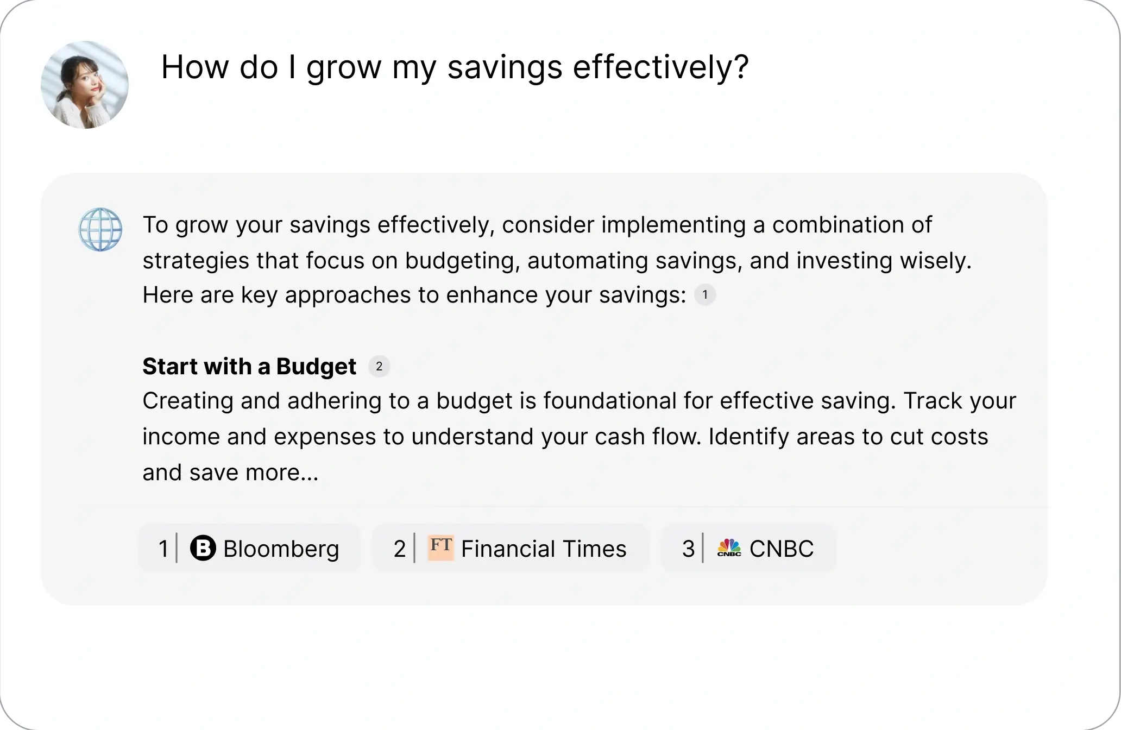Click source number 2 in the Financial Times chip

click(399, 549)
